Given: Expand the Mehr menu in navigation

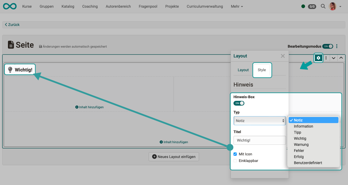Looking at the screenshot, I should point(237,6).
